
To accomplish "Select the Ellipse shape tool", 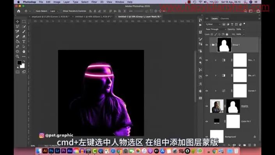I will pos(18,52).
